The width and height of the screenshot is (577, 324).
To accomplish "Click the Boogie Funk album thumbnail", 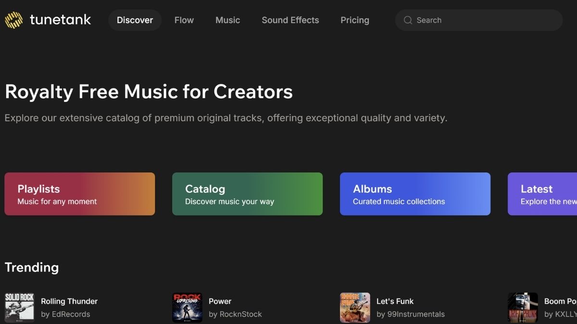I will (355, 307).
